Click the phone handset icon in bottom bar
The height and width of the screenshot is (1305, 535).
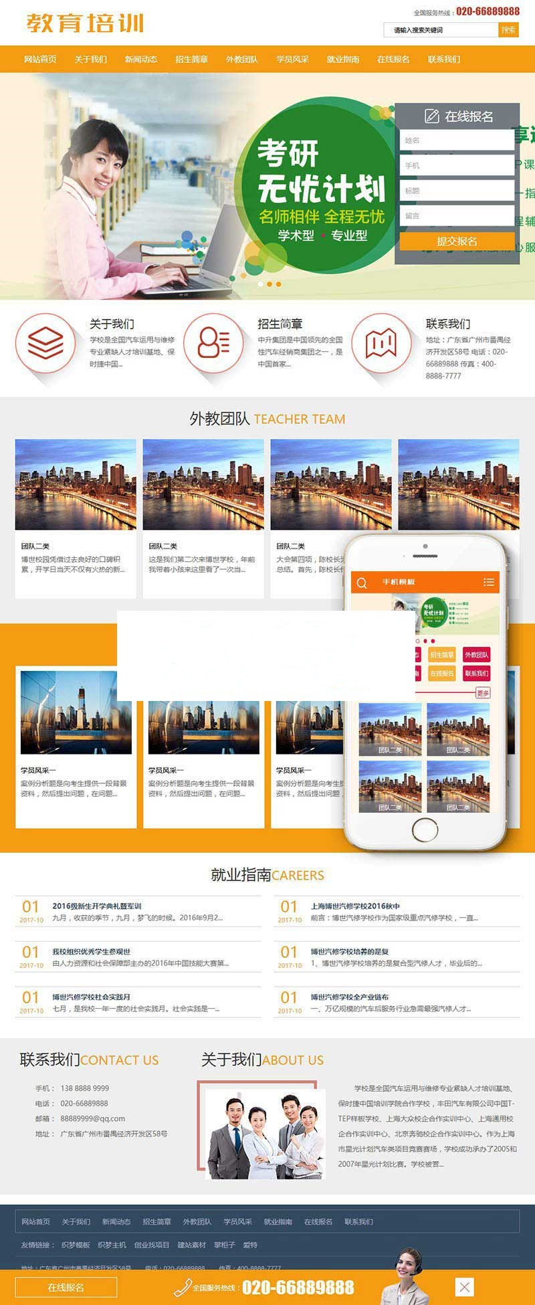(183, 1287)
